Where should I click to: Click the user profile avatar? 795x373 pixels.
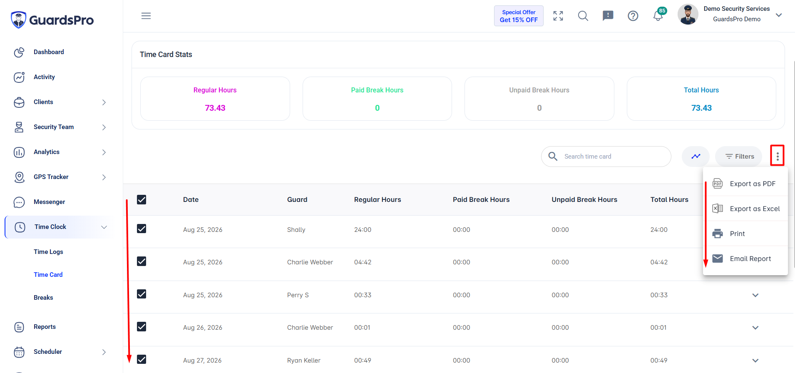[688, 15]
